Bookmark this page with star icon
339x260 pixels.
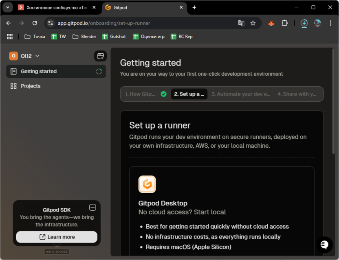[253, 23]
